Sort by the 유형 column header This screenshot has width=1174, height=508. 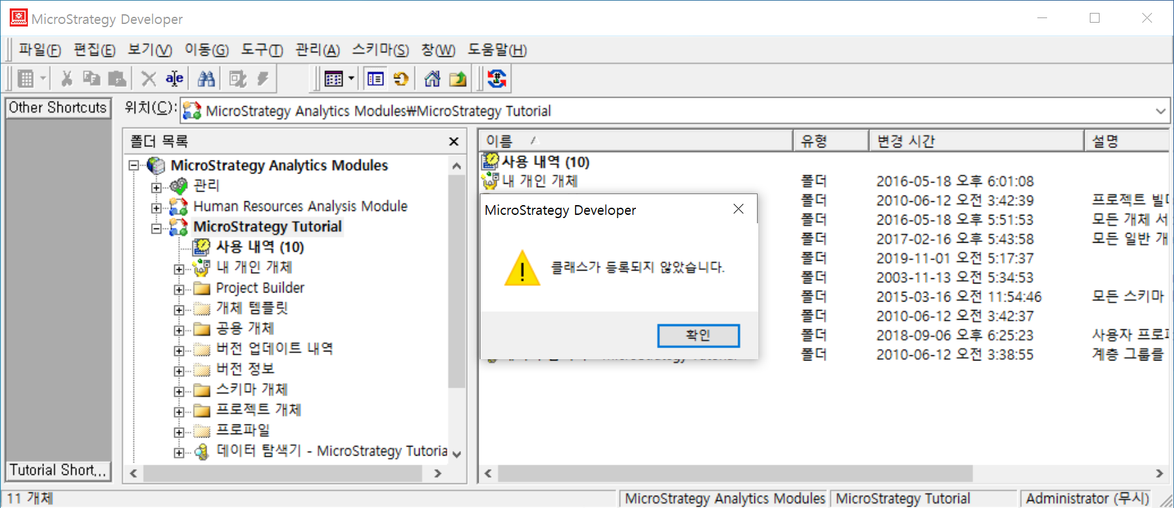[x=831, y=140]
